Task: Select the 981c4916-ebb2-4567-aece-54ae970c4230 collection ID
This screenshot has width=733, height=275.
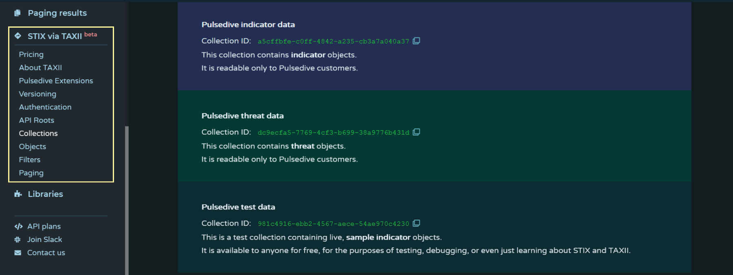Action: [x=333, y=223]
